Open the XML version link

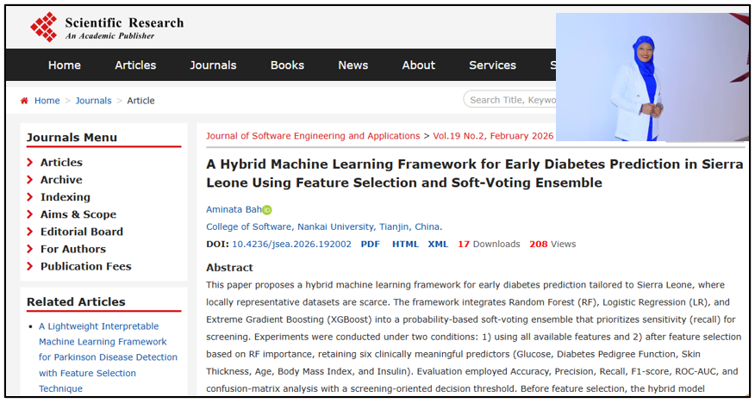(438, 245)
